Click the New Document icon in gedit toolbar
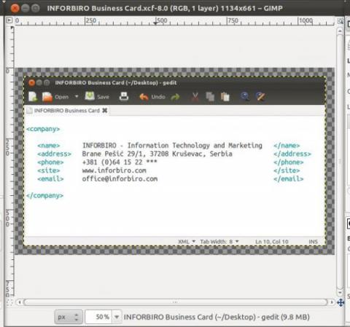This screenshot has width=350, height=327. [x=33, y=97]
